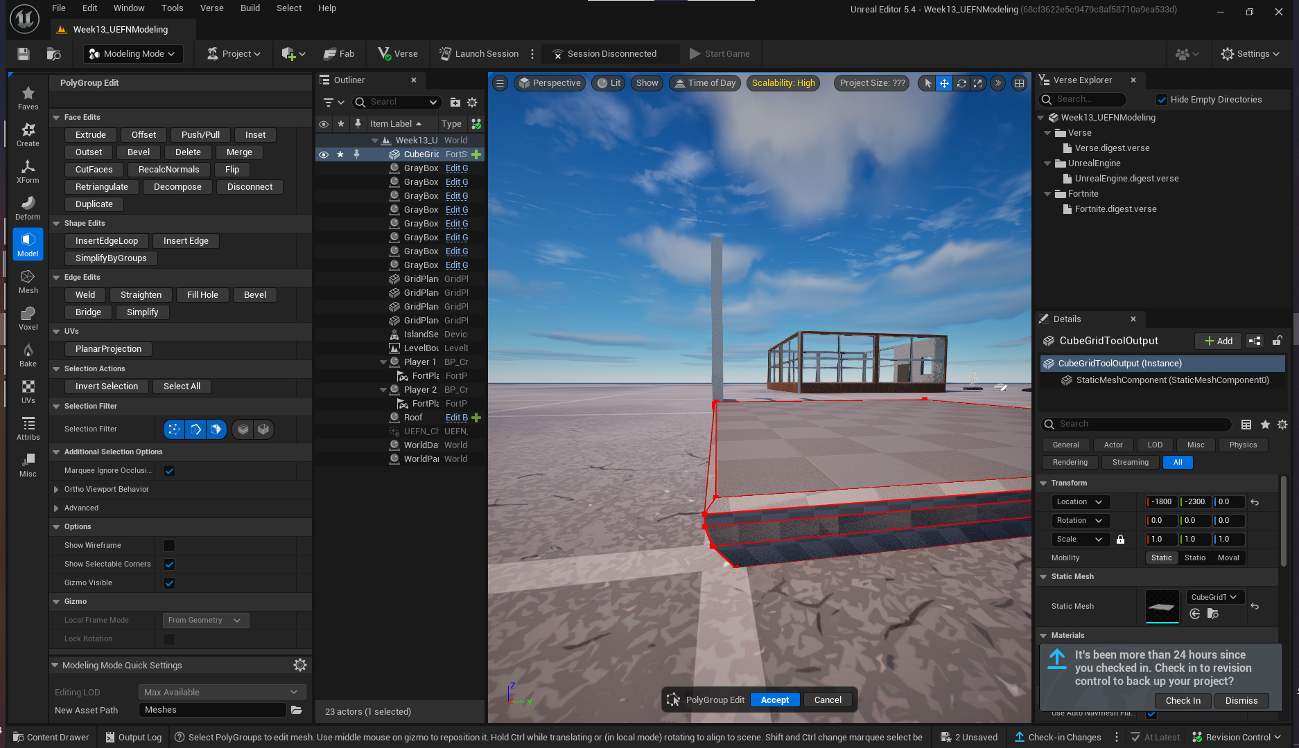Open File menu
Image resolution: width=1299 pixels, height=748 pixels.
59,8
